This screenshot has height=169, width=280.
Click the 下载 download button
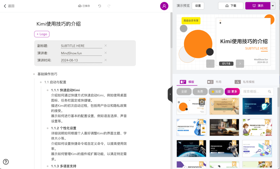(231, 6)
